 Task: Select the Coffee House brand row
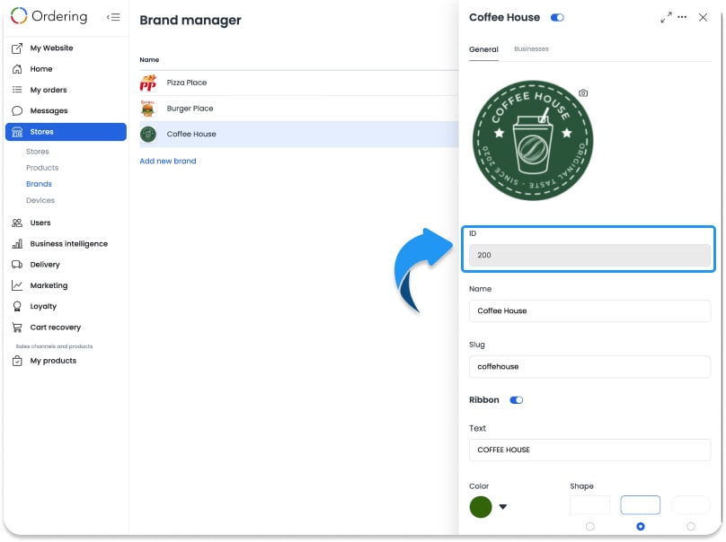(298, 134)
